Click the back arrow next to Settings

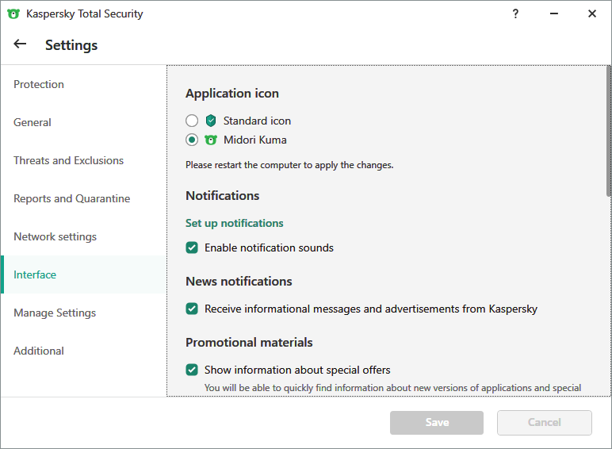click(x=21, y=44)
